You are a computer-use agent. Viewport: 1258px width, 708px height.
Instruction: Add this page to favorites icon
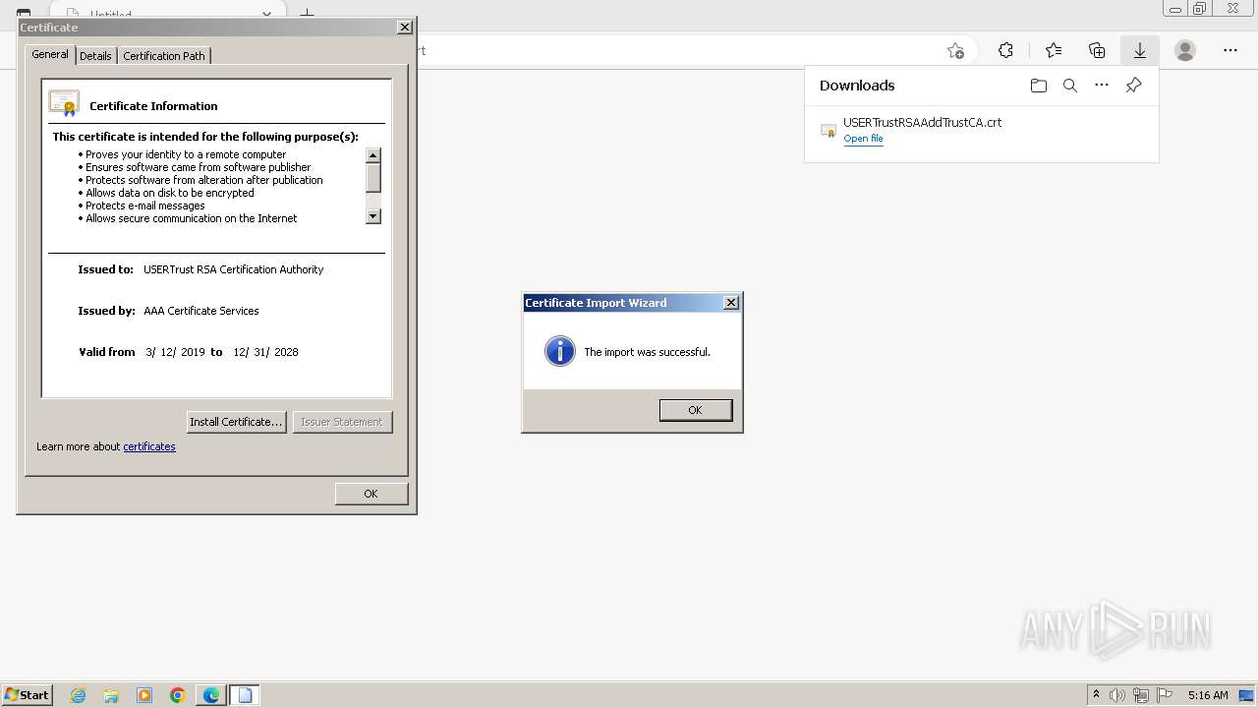click(955, 51)
